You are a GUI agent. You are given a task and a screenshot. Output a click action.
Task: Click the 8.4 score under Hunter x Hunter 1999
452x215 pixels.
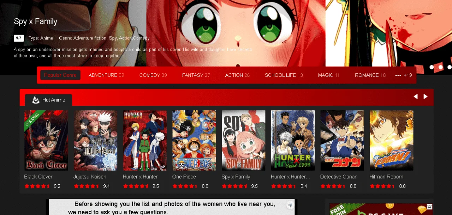point(304,186)
